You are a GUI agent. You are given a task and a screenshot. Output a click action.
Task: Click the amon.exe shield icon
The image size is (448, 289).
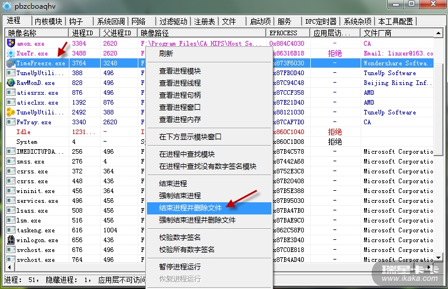pos(11,43)
